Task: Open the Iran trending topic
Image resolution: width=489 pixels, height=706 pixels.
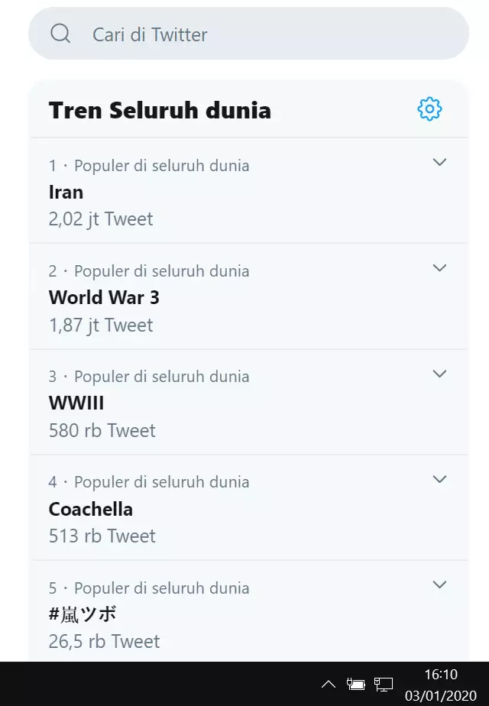Action: [x=66, y=192]
